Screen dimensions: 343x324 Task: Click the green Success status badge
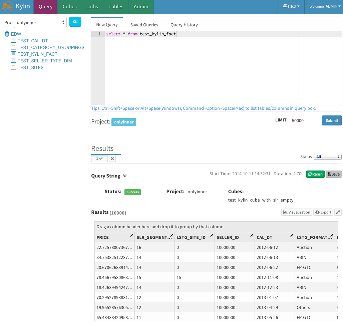click(132, 192)
